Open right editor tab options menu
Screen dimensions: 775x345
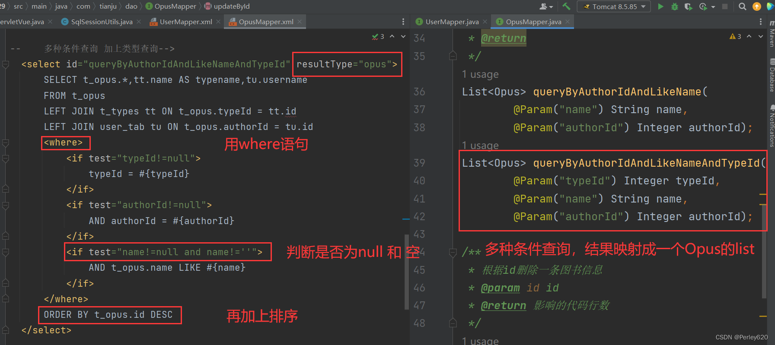point(761,22)
